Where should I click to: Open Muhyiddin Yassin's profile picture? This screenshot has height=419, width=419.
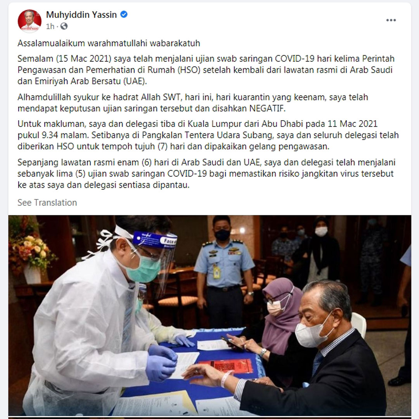(x=29, y=21)
